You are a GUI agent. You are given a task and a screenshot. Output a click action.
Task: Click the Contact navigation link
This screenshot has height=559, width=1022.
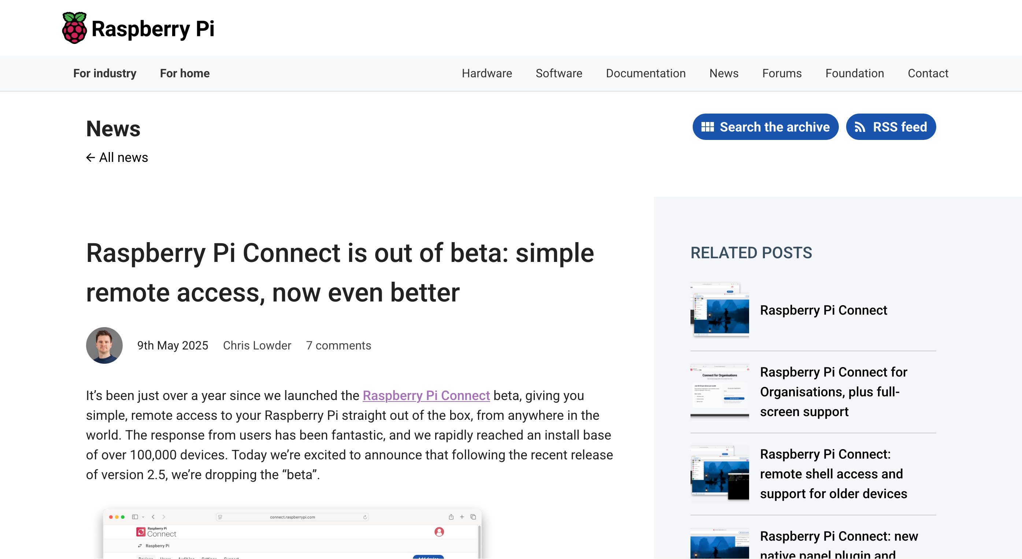[927, 73]
